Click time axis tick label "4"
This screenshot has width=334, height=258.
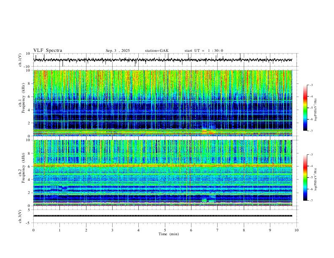138,230
